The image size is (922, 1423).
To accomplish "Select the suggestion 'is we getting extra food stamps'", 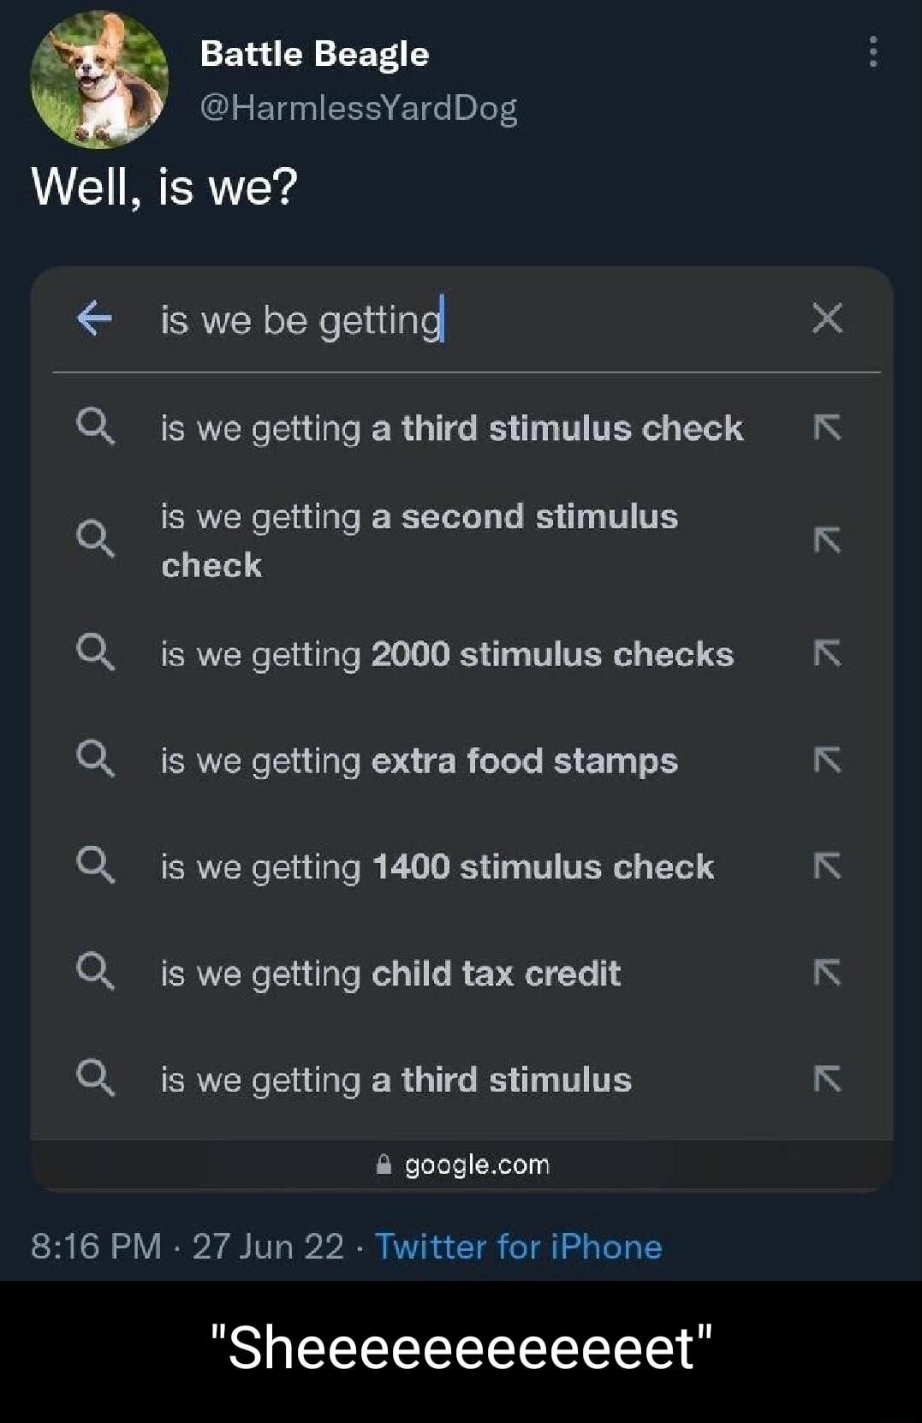I will (x=419, y=760).
